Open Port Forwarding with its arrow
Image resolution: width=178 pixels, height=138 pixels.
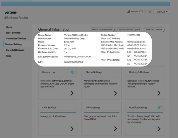pos(159,129)
